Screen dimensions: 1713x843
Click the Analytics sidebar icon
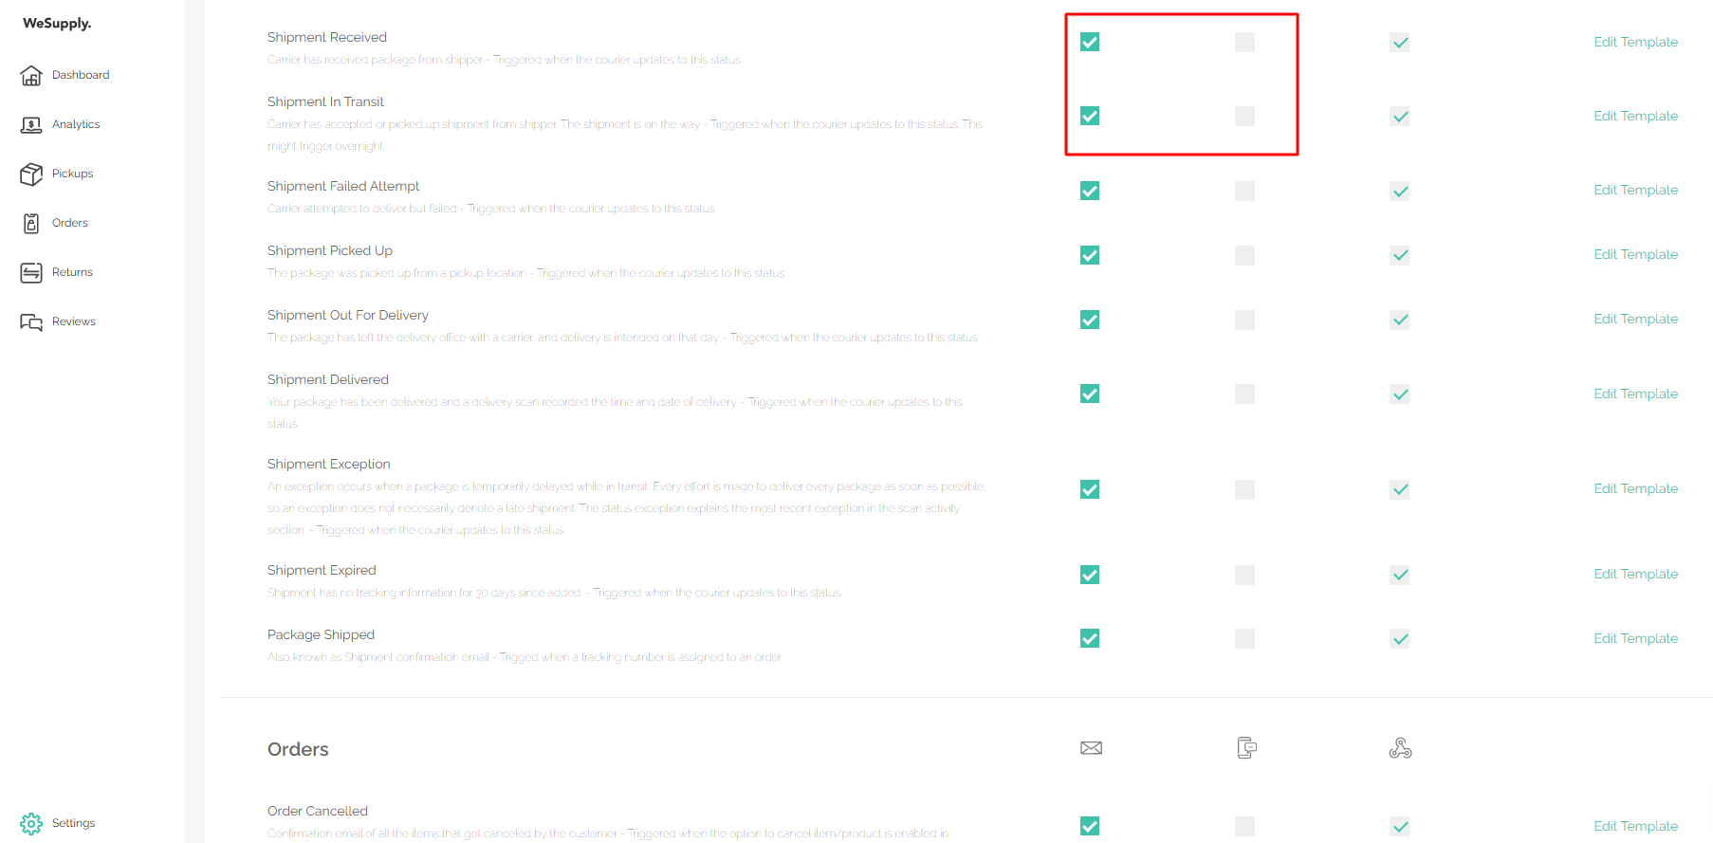31,124
